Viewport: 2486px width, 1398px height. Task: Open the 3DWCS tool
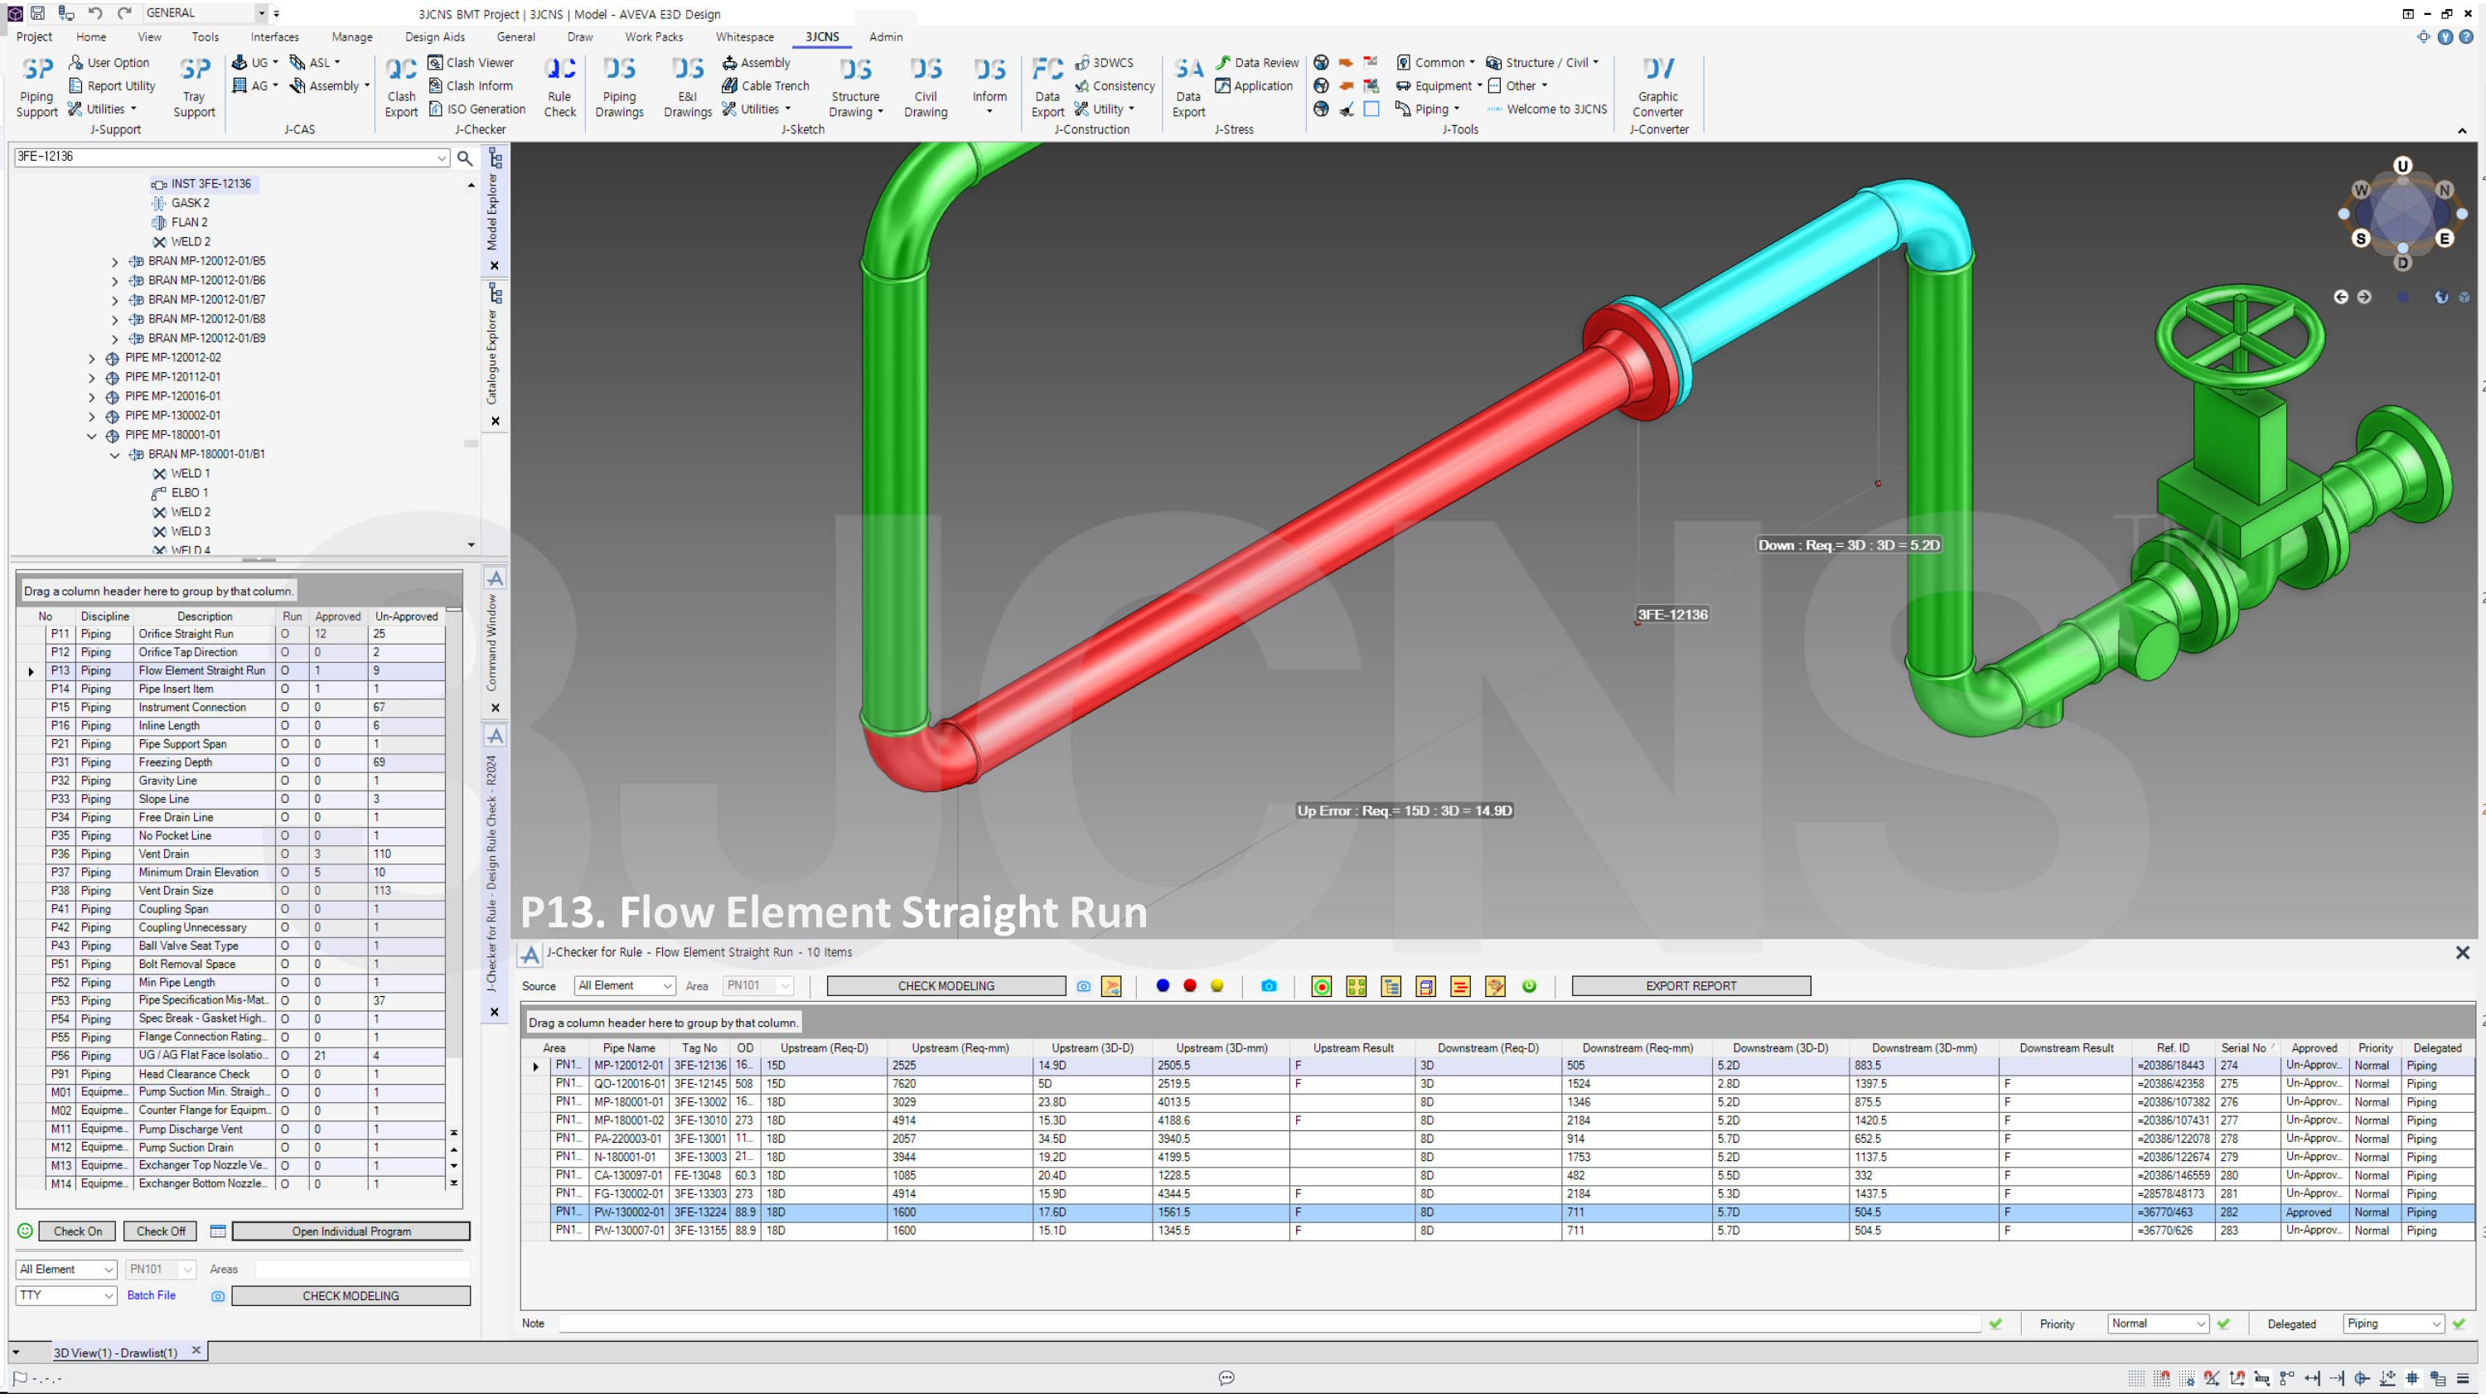[1104, 63]
